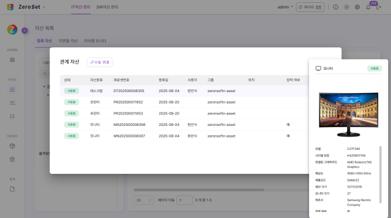Click the AMD Radeon(TM) Graphics value

359,165
